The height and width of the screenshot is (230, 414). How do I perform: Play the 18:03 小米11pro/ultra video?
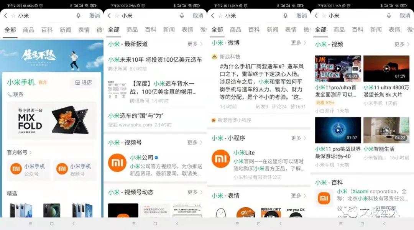point(338,68)
